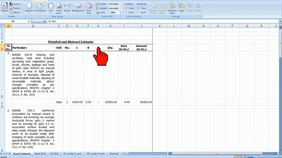The image size is (282, 158).
Task: Toggle Gridlines View checkbox
Action: tap(126, 8)
